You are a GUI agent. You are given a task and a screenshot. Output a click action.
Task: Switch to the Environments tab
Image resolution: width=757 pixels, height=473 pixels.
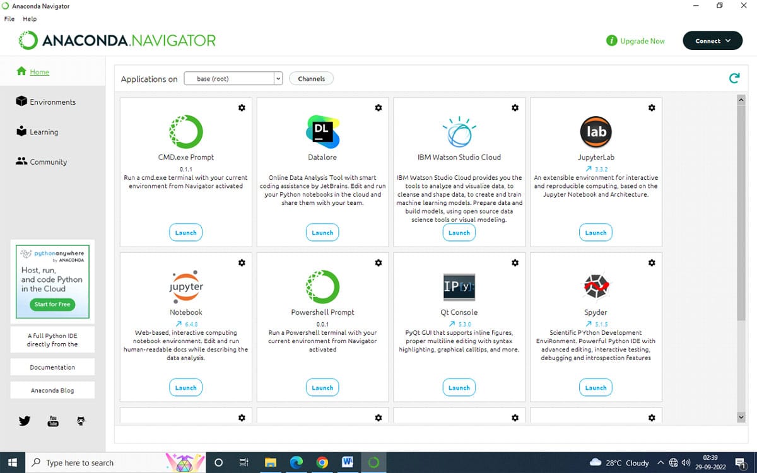point(52,102)
